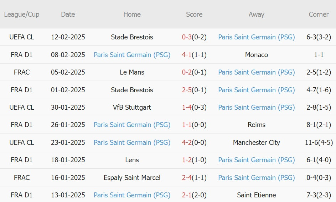
Task: Select the League/Cup column header
Action: pyautogui.click(x=22, y=14)
